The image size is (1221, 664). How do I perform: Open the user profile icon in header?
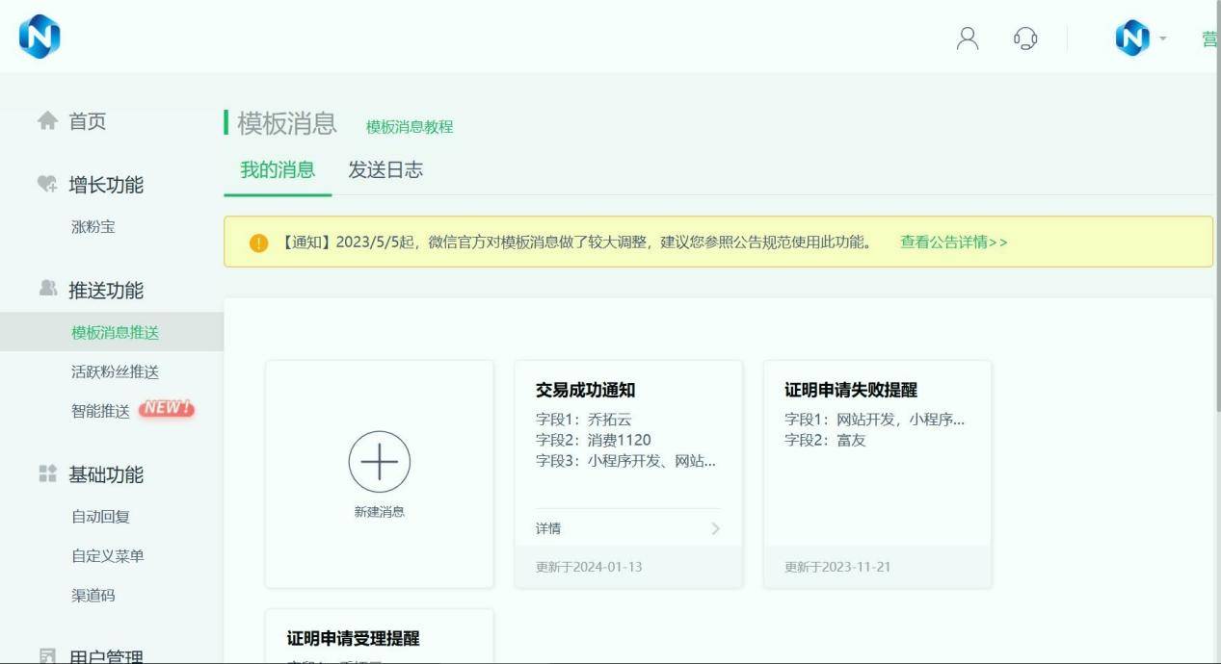tap(967, 38)
